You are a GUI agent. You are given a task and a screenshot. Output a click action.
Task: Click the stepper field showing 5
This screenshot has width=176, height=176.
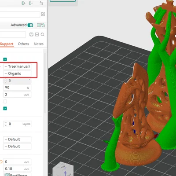pos(17,81)
